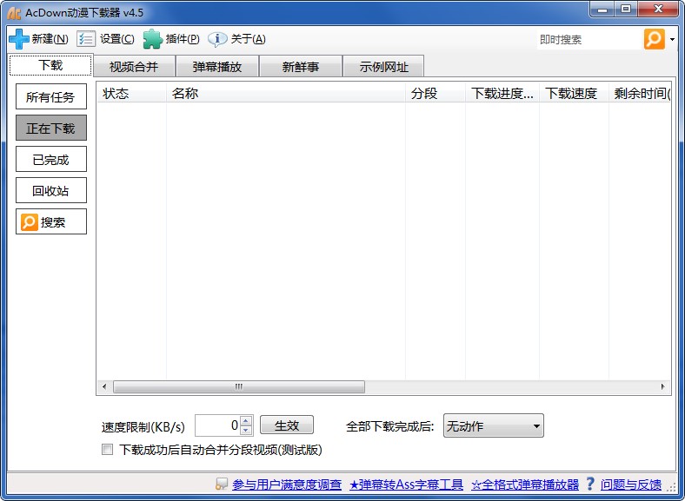Click the horizontal scrollbar left arrow
Image resolution: width=685 pixels, height=501 pixels.
(x=104, y=386)
